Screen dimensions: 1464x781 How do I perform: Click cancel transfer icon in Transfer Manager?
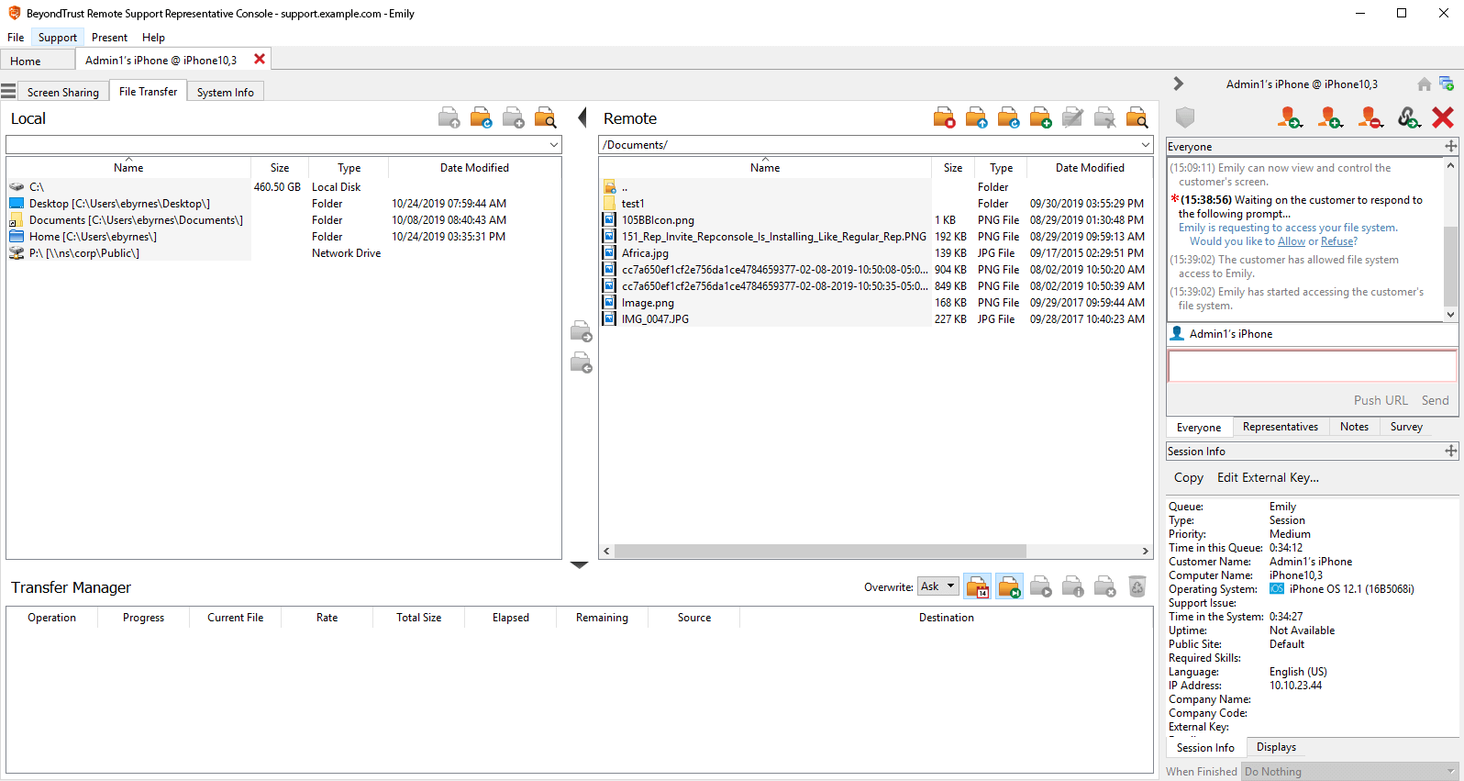tap(1105, 586)
